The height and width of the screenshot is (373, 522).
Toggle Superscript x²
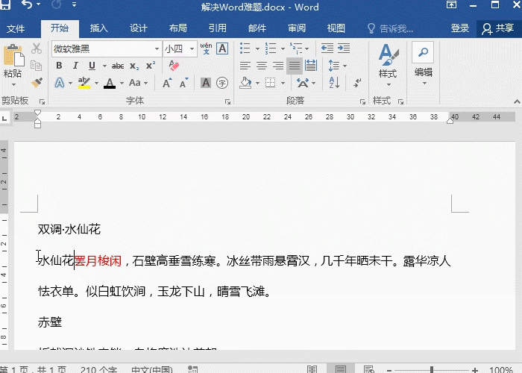(151, 66)
